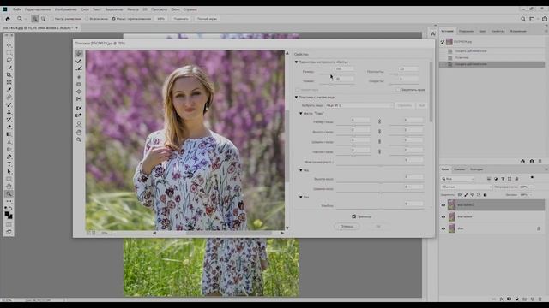Select the Push Left tool in Liquify
Image resolution: width=549 pixels, height=308 pixels.
click(x=79, y=99)
